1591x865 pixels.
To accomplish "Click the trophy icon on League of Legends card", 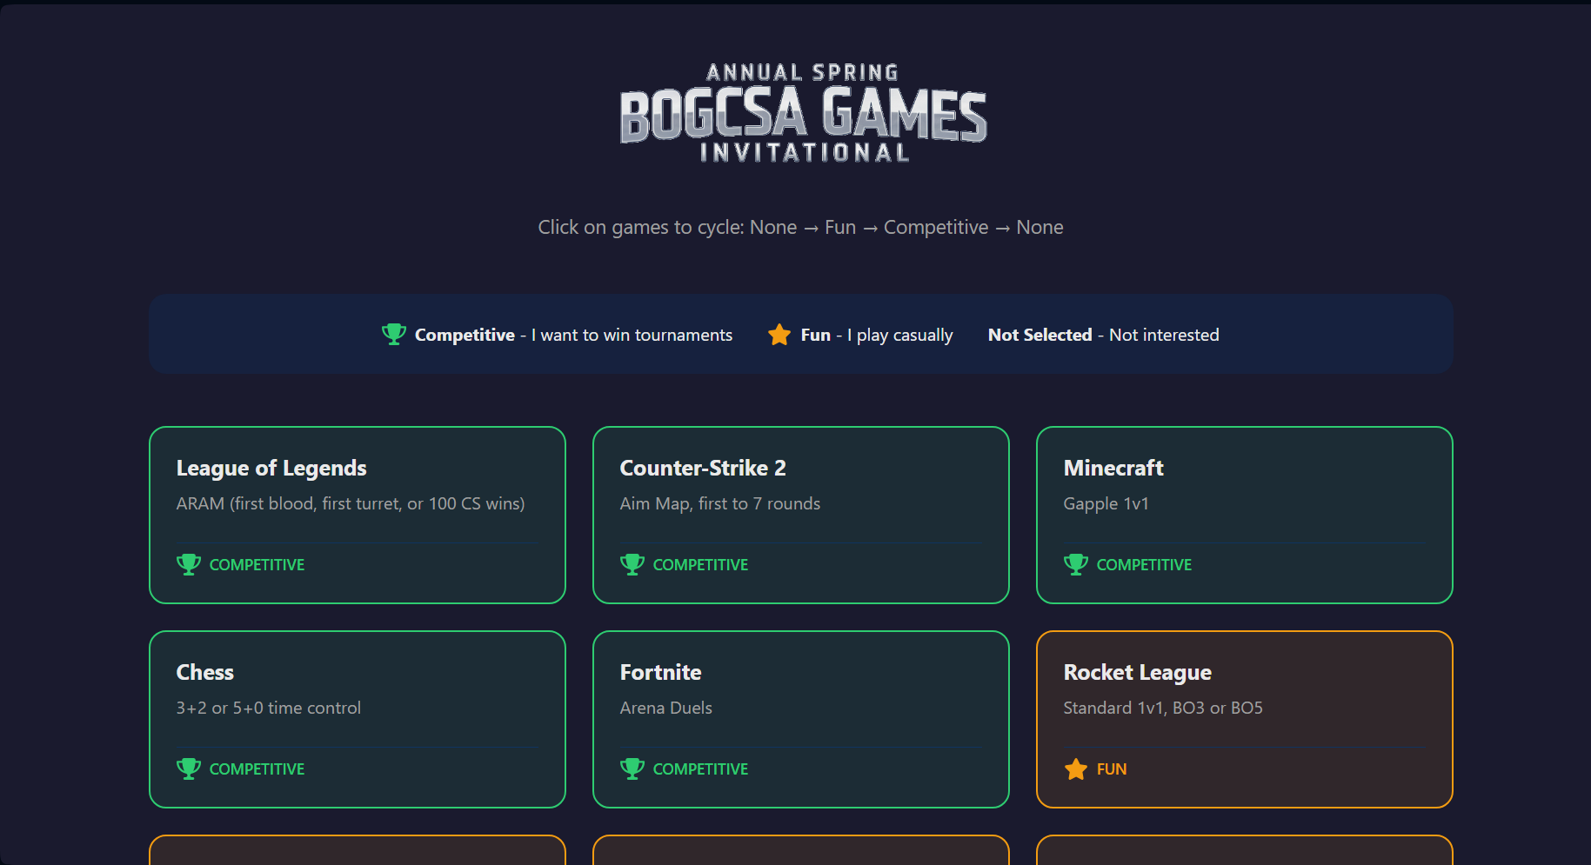I will pyautogui.click(x=189, y=564).
